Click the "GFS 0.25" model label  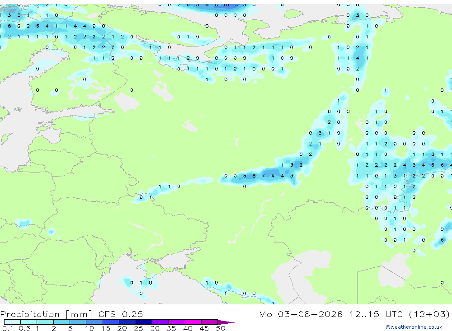(x=121, y=314)
